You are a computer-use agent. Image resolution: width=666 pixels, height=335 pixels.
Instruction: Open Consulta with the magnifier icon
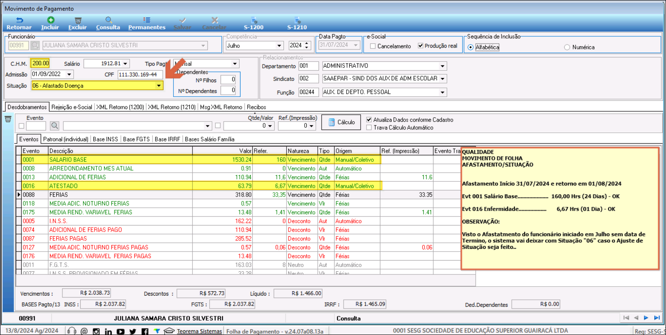pyautogui.click(x=109, y=20)
